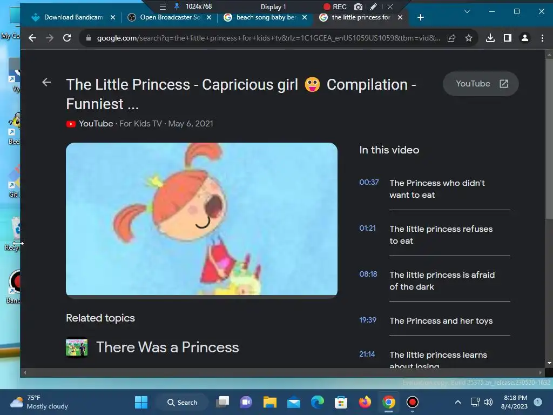
Task: Jump to 19:39 Princess and her toys
Action: click(435, 320)
